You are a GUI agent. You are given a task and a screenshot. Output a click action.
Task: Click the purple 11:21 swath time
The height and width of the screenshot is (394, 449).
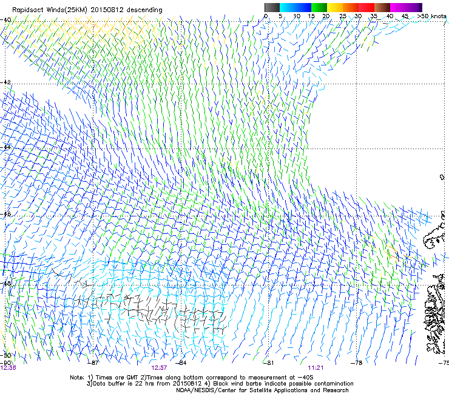point(316,368)
